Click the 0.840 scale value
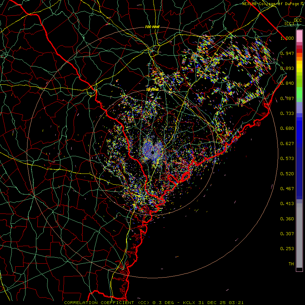 tap(287, 83)
